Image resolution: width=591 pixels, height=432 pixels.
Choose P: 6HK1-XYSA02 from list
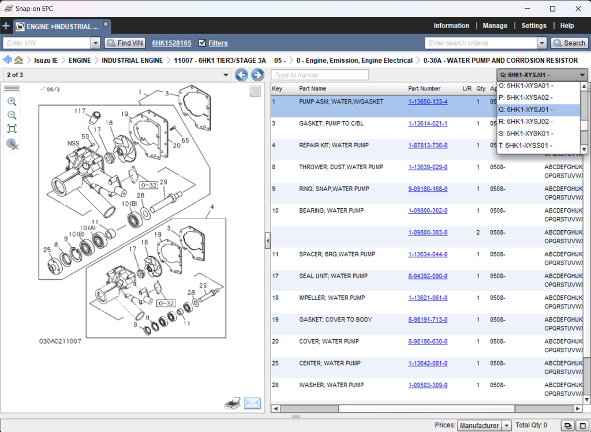click(x=538, y=97)
